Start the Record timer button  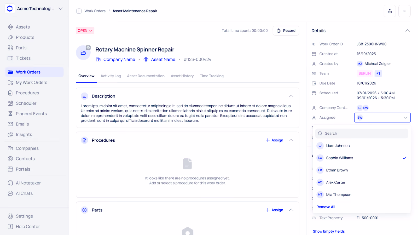286,31
